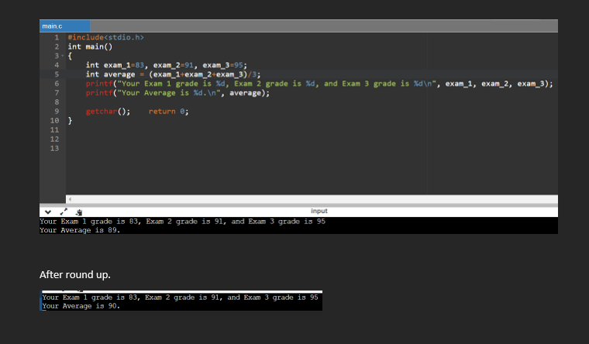Collapse the code fold arrow beside line 3

(63, 56)
